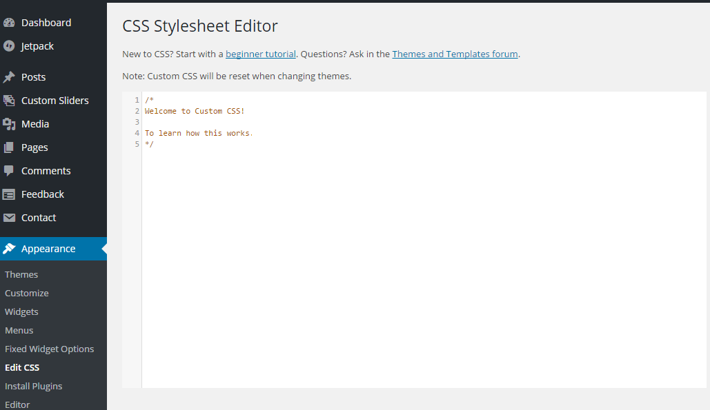Open the Contact menu item
The height and width of the screenshot is (410, 710).
pyautogui.click(x=39, y=218)
